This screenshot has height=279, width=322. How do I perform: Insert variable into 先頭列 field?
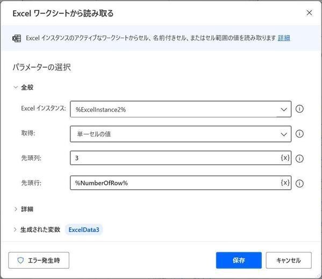[x=285, y=158]
